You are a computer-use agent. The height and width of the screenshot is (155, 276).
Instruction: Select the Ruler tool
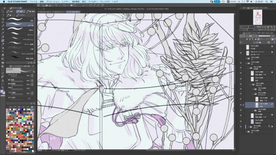[x=3, y=77]
